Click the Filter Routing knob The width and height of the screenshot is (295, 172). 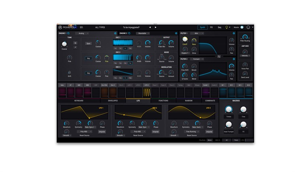(245, 37)
